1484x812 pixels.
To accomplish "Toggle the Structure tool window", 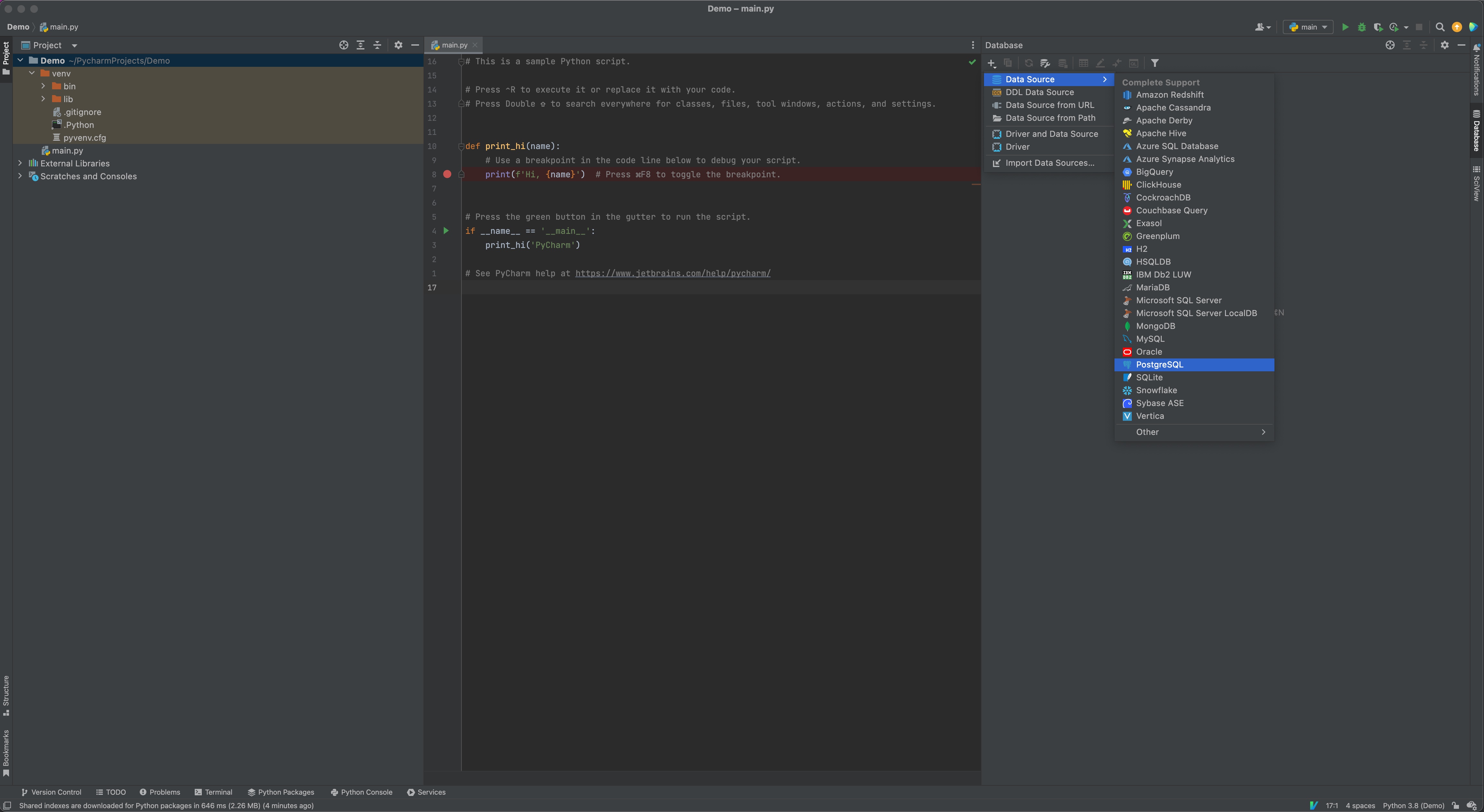I will click(6, 694).
